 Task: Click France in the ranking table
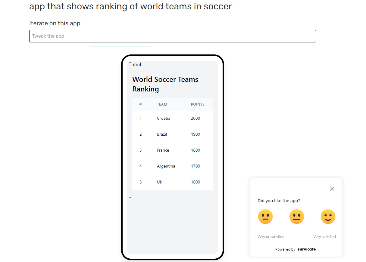click(x=163, y=150)
